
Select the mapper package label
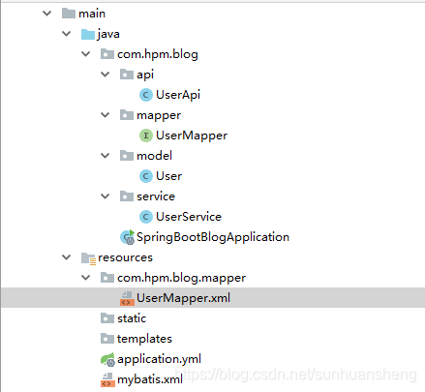click(159, 116)
